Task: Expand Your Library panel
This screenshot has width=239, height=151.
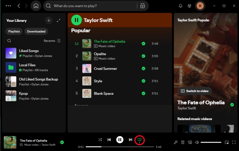Action: coord(58,20)
